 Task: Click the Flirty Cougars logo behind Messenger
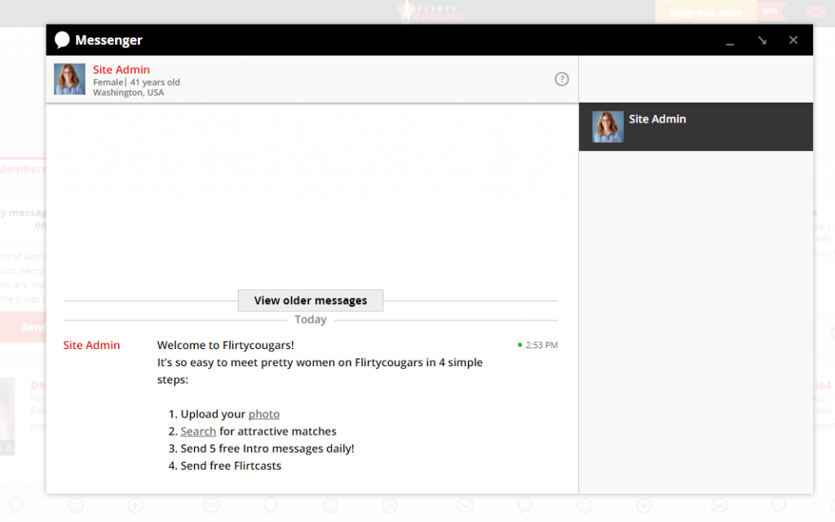pyautogui.click(x=431, y=11)
